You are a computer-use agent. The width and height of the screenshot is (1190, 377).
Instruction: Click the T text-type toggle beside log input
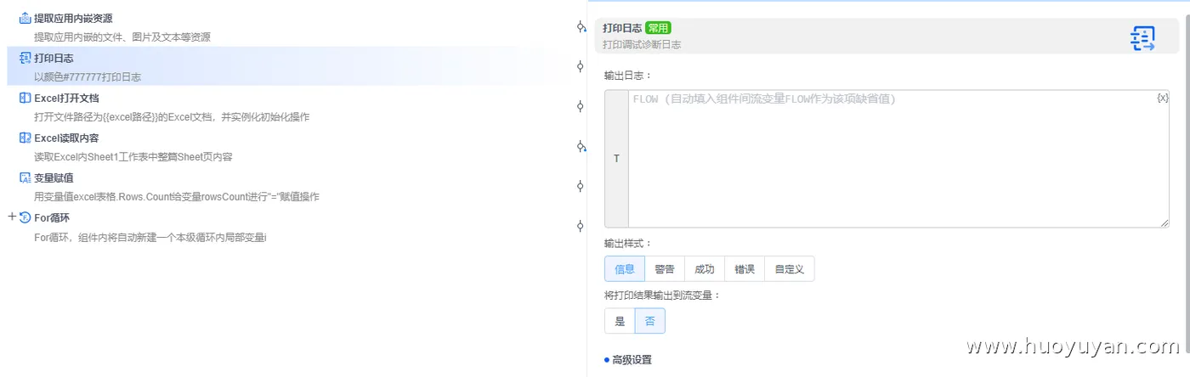[x=616, y=158]
